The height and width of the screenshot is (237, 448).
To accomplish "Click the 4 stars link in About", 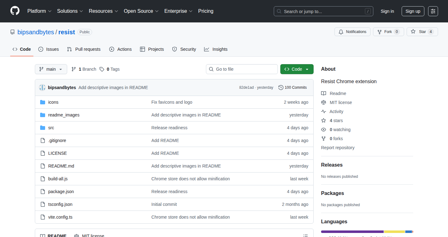I will pos(336,121).
